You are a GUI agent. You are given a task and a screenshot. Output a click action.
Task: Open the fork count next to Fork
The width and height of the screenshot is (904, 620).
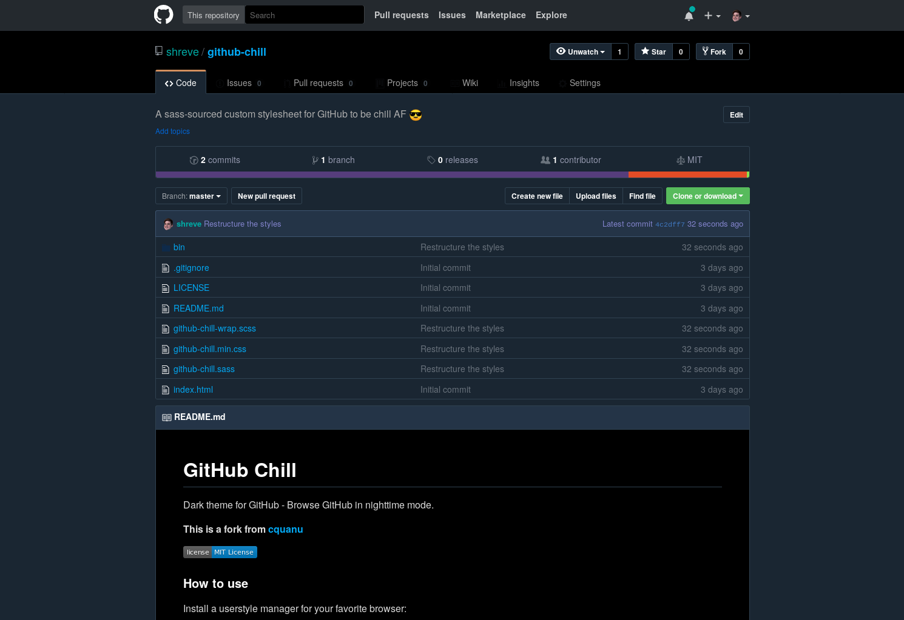tap(741, 52)
